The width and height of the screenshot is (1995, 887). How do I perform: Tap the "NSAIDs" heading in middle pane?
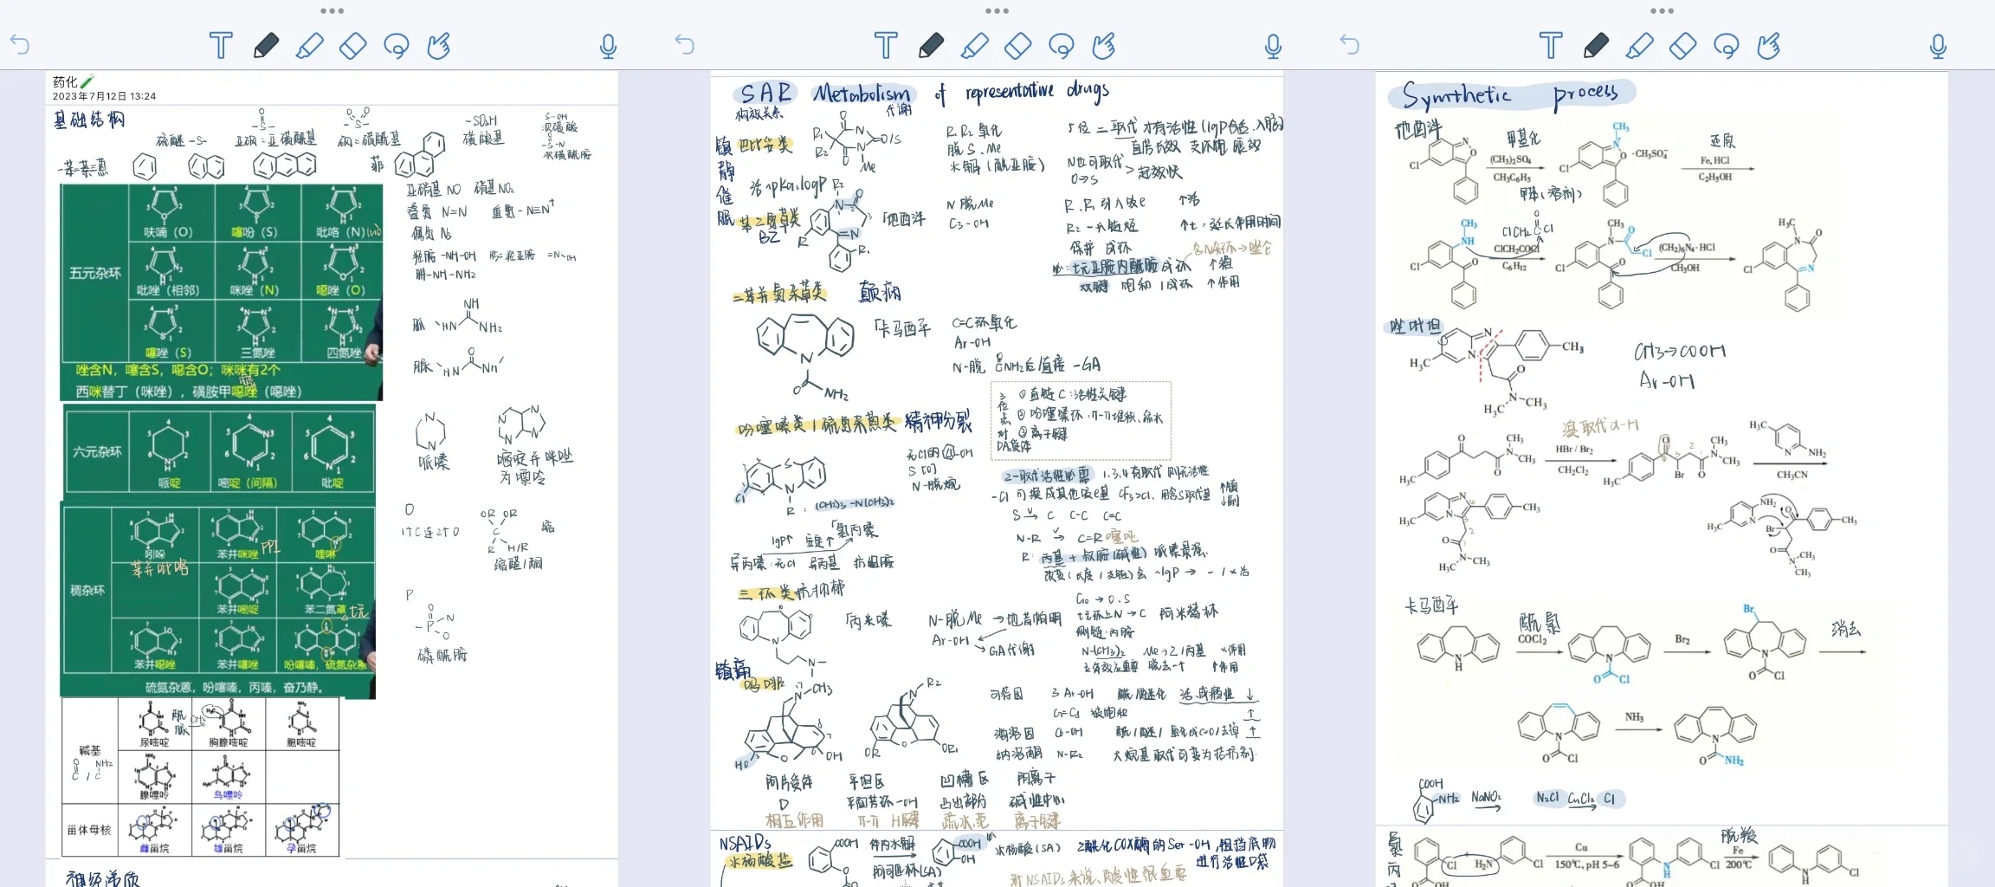745,843
